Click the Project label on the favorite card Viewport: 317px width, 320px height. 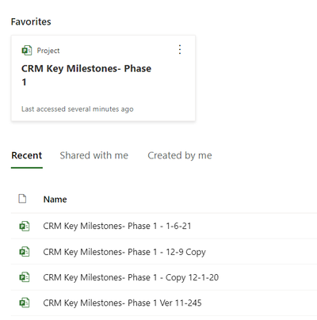tap(48, 51)
